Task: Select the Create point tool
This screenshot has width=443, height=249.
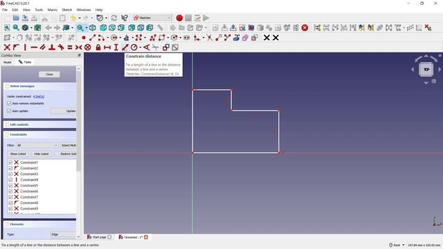Action: tap(84, 37)
